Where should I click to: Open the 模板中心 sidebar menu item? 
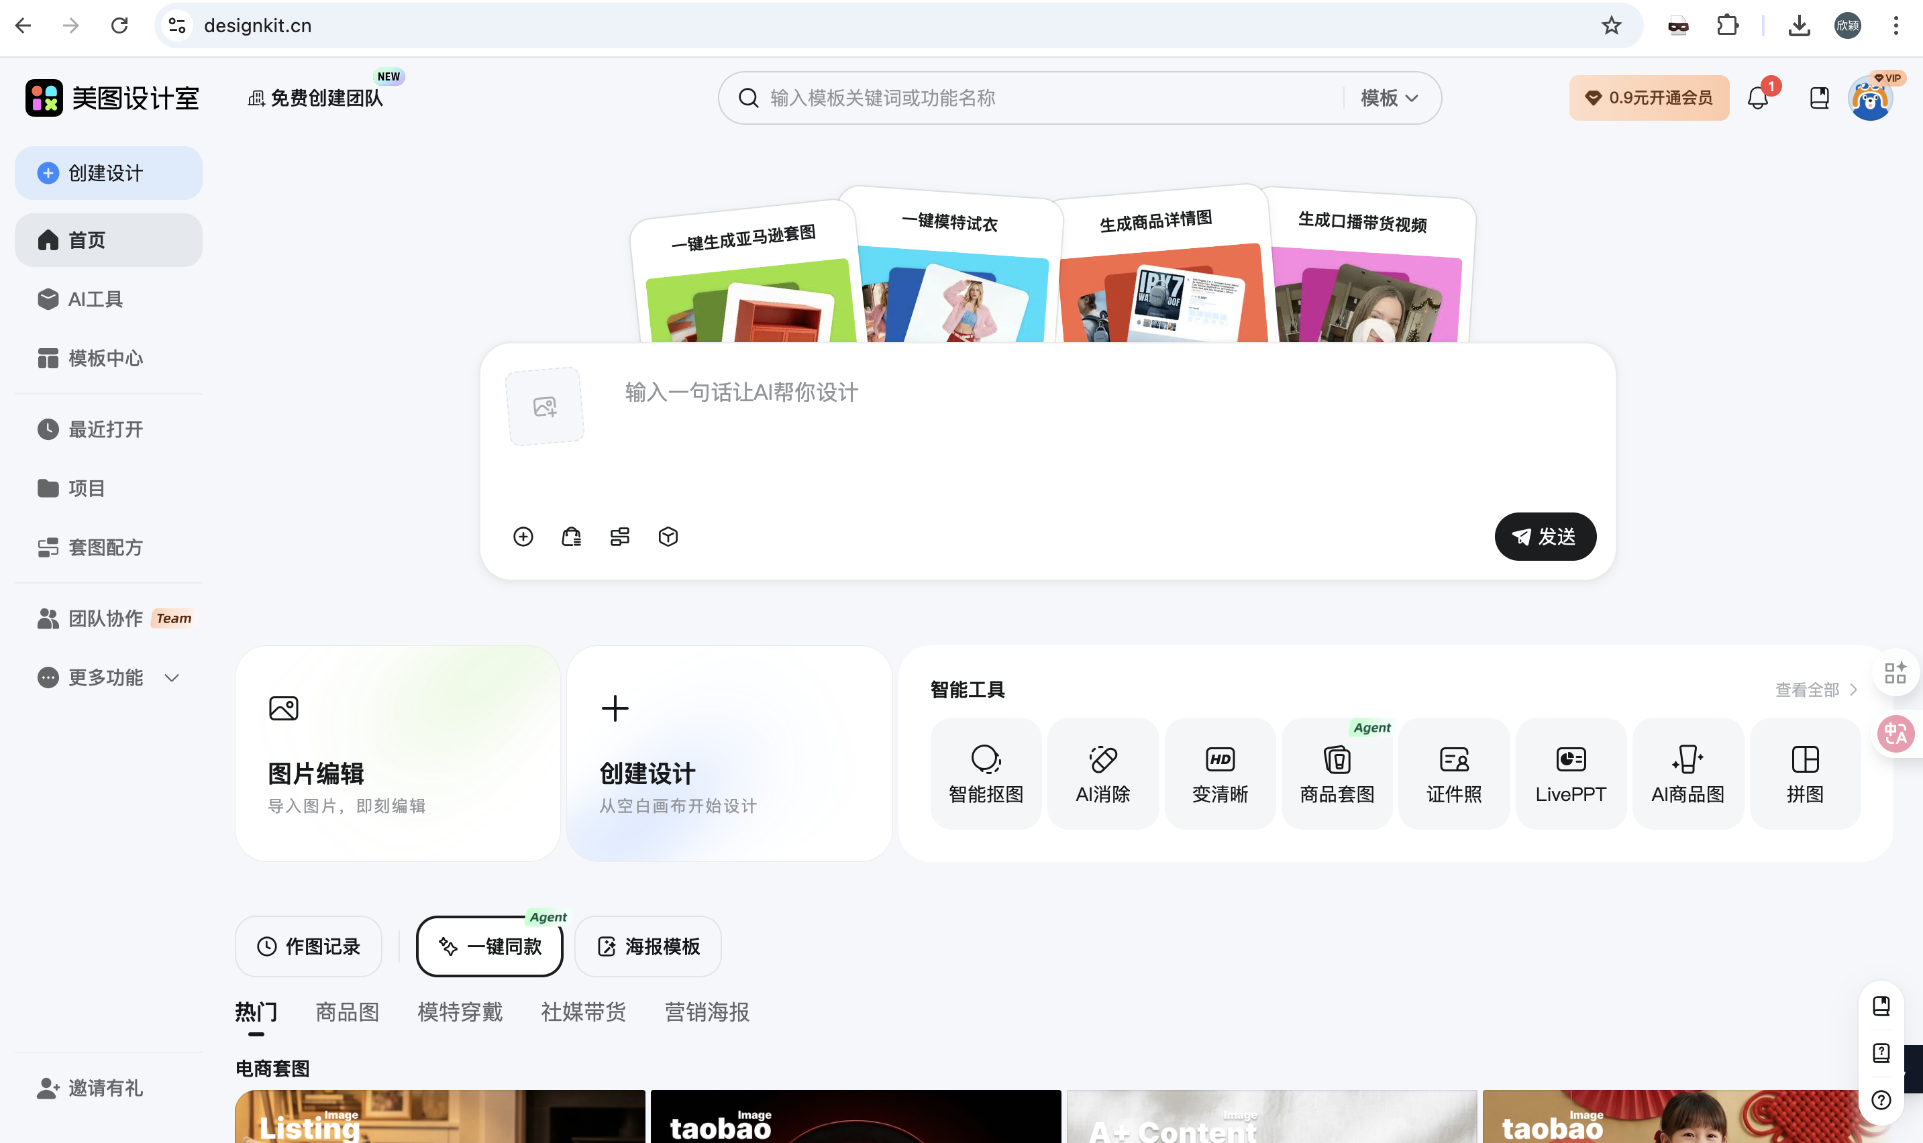click(105, 358)
